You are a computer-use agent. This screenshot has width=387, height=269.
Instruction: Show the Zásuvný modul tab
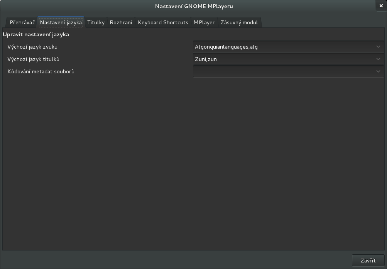[239, 22]
